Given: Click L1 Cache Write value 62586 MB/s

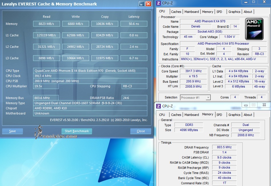Looking at the screenshot, I should pyautogui.click(x=75, y=35).
